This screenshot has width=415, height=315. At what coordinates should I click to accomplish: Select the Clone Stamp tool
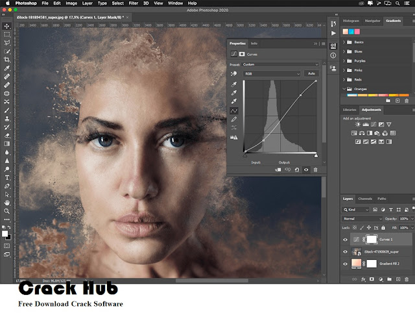pyautogui.click(x=7, y=118)
